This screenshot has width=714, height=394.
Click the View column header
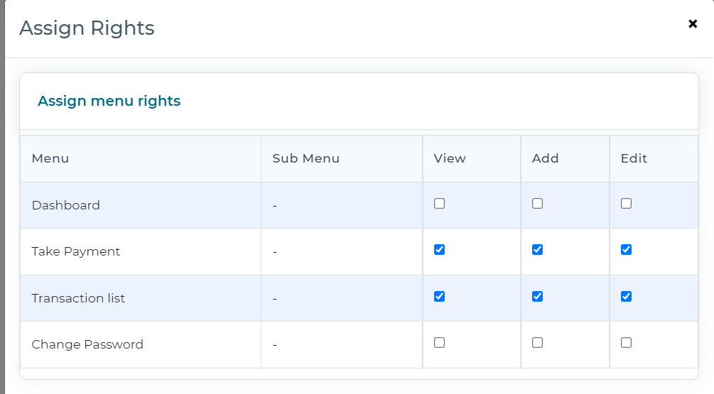click(450, 158)
